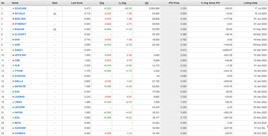Click the red down arrow beside SYNERGY
The height and width of the screenshot is (136, 268).
coord(13,24)
